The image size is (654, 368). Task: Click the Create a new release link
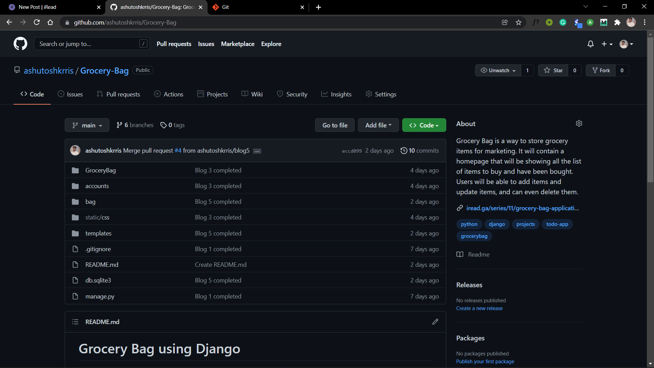click(479, 308)
